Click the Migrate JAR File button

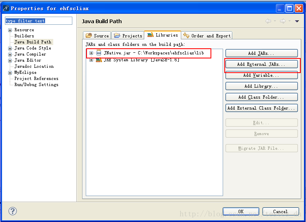[262, 148]
